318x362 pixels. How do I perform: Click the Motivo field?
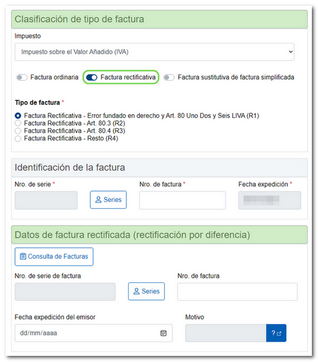tap(226, 333)
